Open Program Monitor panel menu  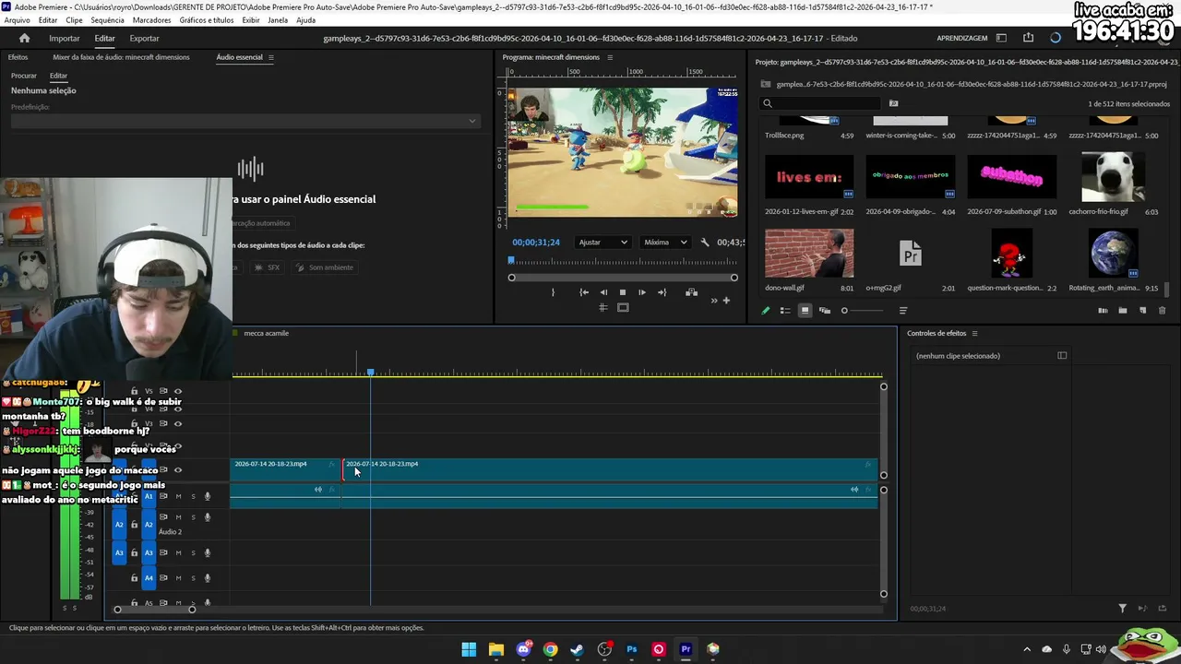[610, 57]
